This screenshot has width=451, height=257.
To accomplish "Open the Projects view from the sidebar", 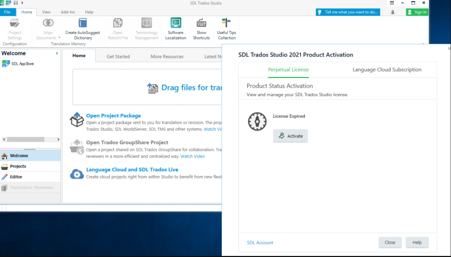I will point(18,166).
